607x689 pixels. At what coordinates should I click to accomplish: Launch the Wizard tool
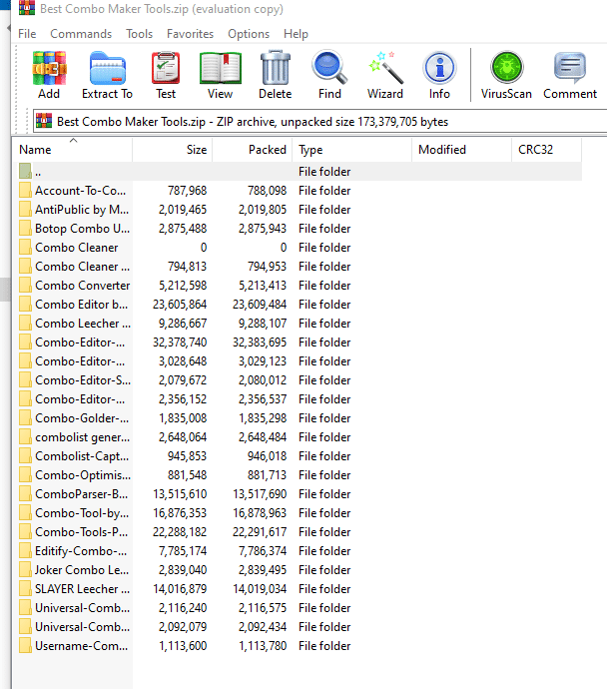pos(384,75)
